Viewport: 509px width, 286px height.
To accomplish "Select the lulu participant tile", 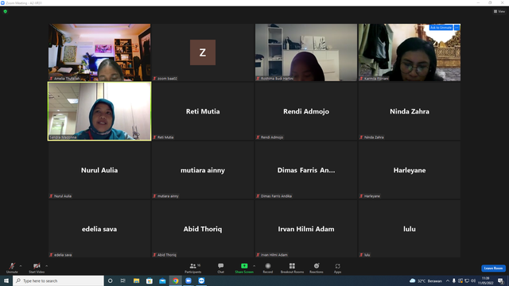I will (410, 229).
